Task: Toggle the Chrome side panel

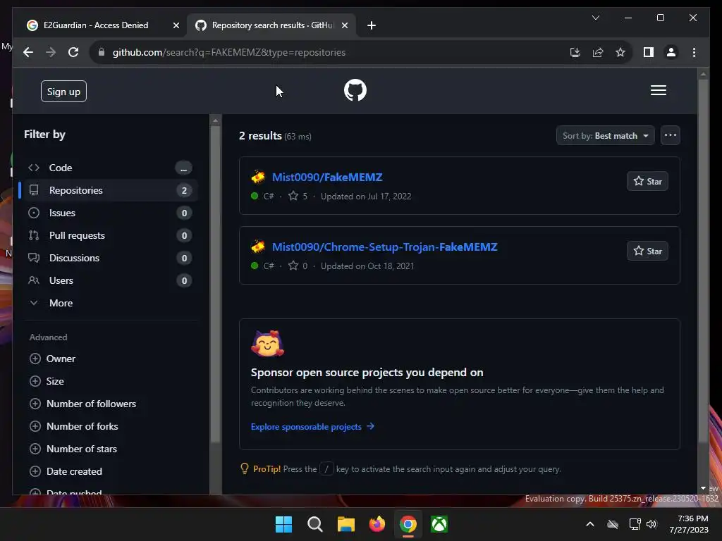Action: click(649, 52)
